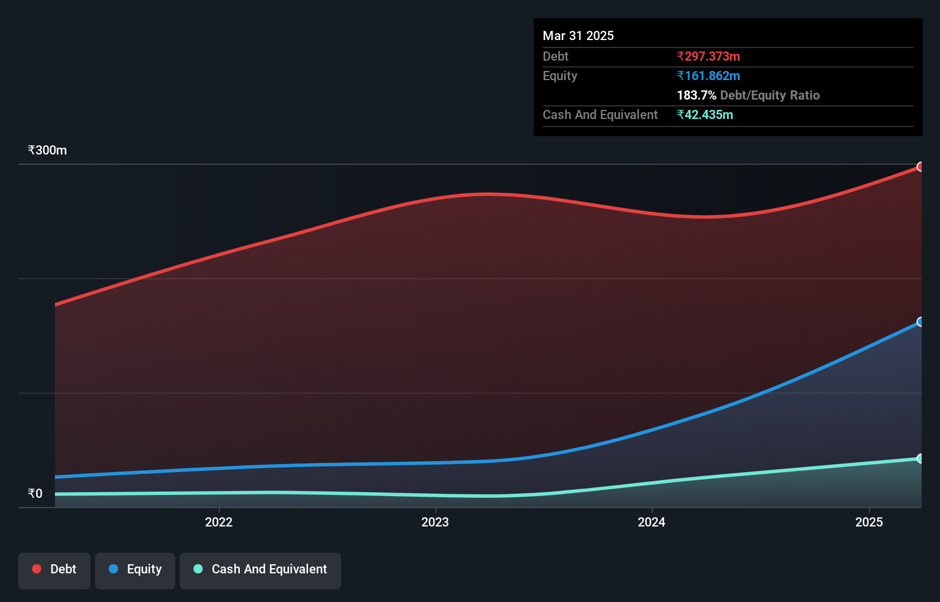Select the 2023 axis label
940x602 pixels.
click(x=436, y=522)
